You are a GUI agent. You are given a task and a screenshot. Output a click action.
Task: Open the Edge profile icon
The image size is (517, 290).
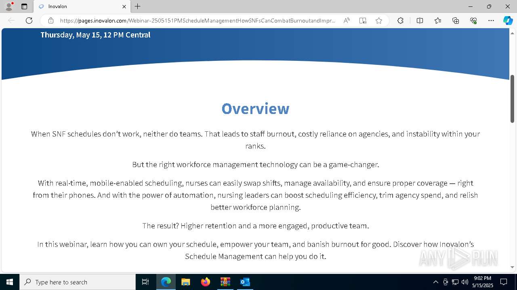pyautogui.click(x=9, y=6)
